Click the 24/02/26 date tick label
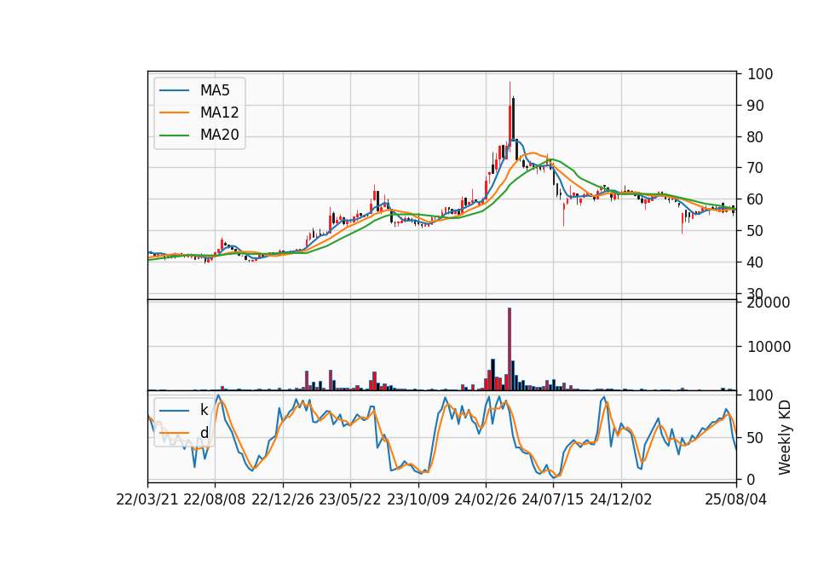Image resolution: width=818 pixels, height=588 pixels. tap(486, 500)
